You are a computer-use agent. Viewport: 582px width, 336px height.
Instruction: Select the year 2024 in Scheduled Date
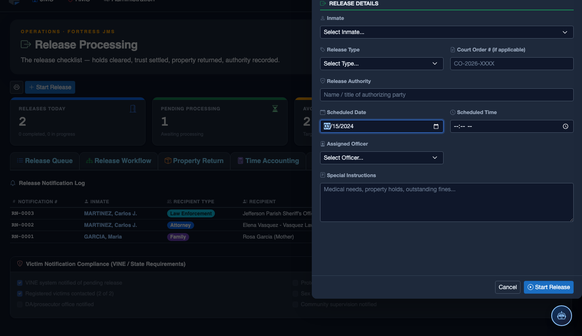[347, 127]
